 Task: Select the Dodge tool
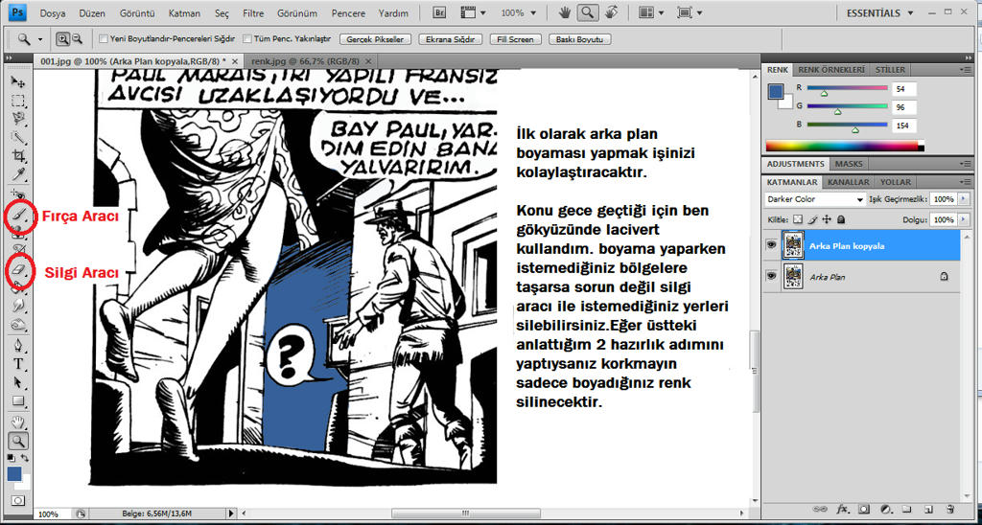point(19,324)
